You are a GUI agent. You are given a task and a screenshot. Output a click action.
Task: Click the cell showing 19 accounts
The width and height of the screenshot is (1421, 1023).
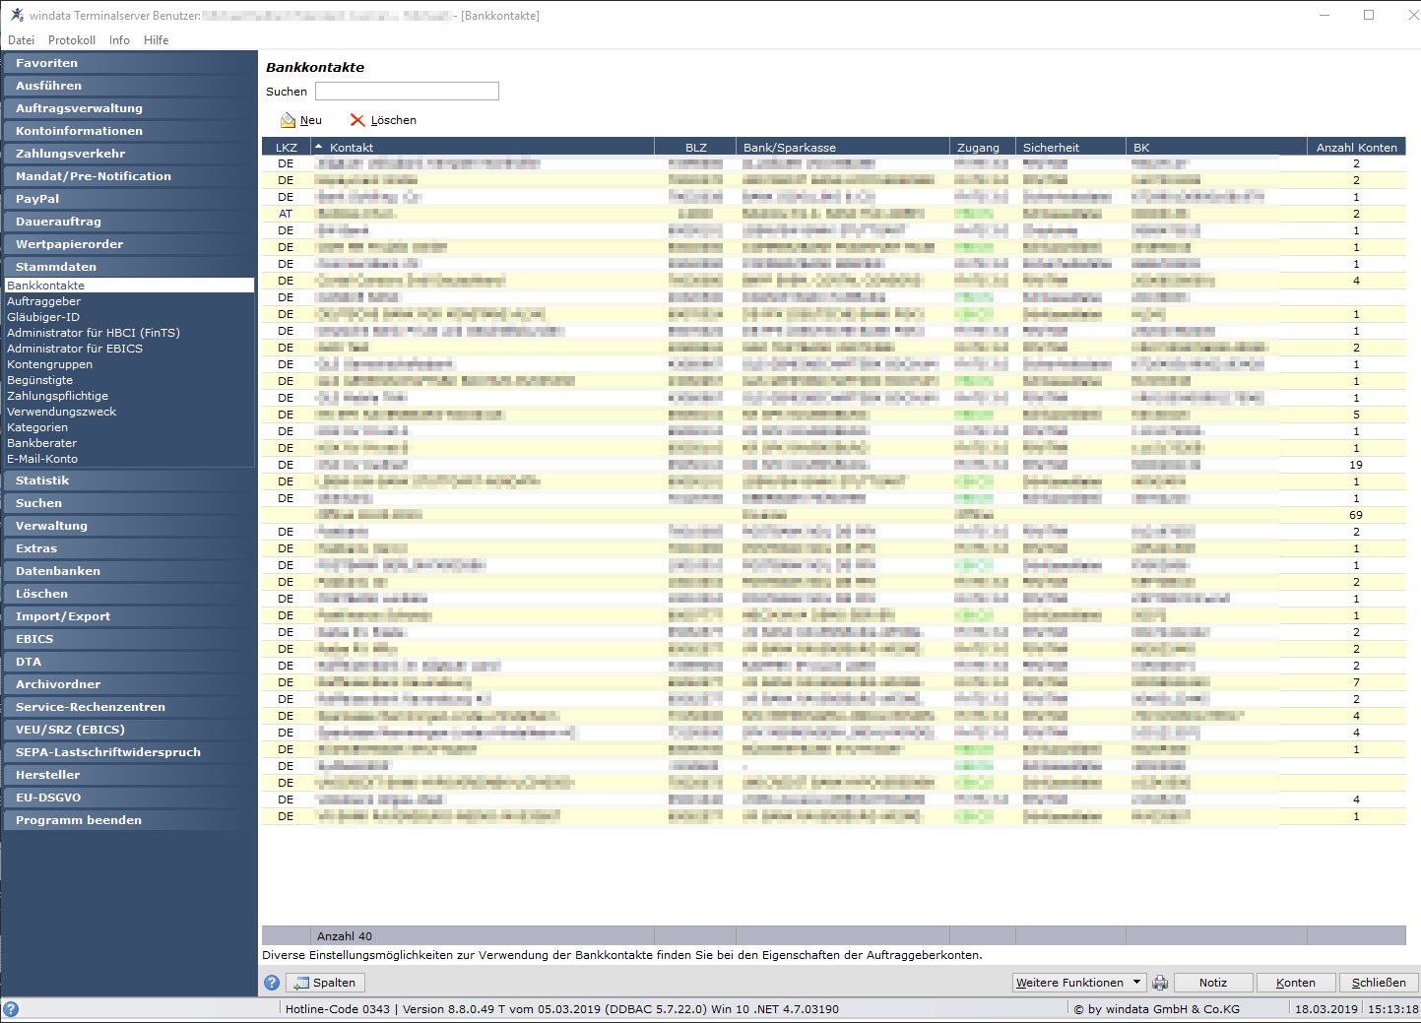[1356, 465]
